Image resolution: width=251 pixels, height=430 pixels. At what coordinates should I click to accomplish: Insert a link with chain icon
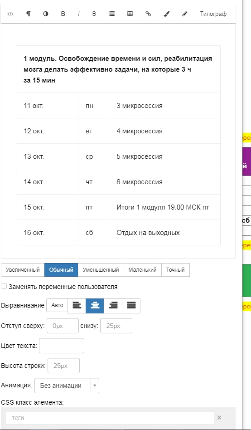pos(148,14)
